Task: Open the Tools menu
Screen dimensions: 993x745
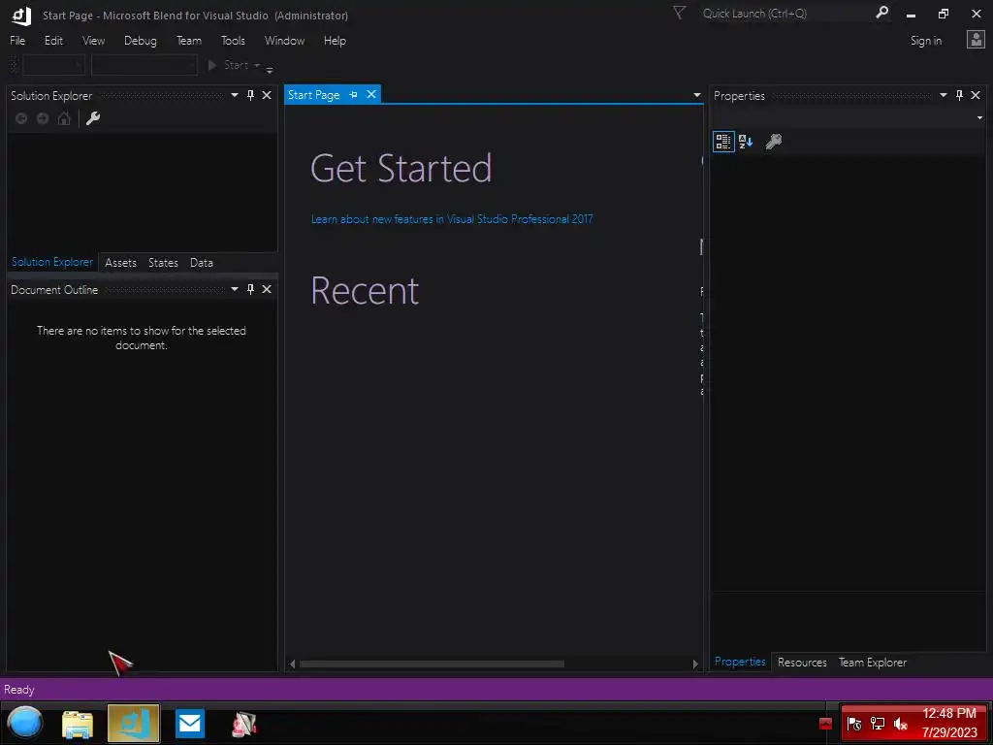Action: (x=233, y=41)
